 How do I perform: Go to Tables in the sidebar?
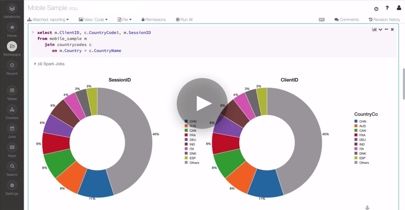(12, 91)
